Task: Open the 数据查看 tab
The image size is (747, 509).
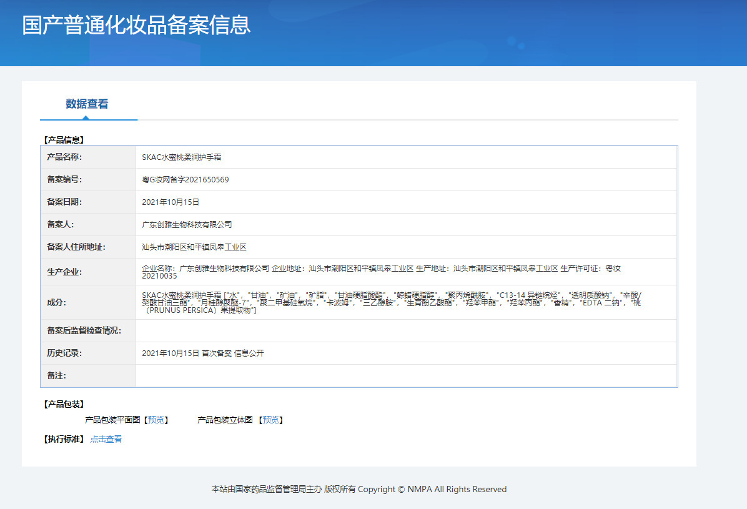Action: [x=87, y=104]
